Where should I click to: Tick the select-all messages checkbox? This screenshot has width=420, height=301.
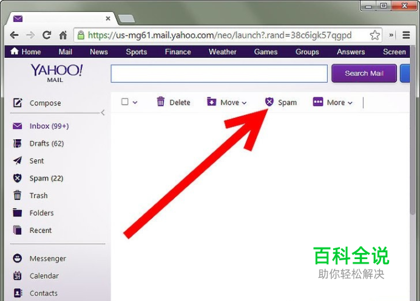click(x=125, y=102)
